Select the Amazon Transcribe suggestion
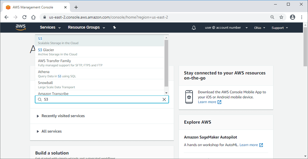The height and width of the screenshot is (159, 308). click(x=99, y=93)
